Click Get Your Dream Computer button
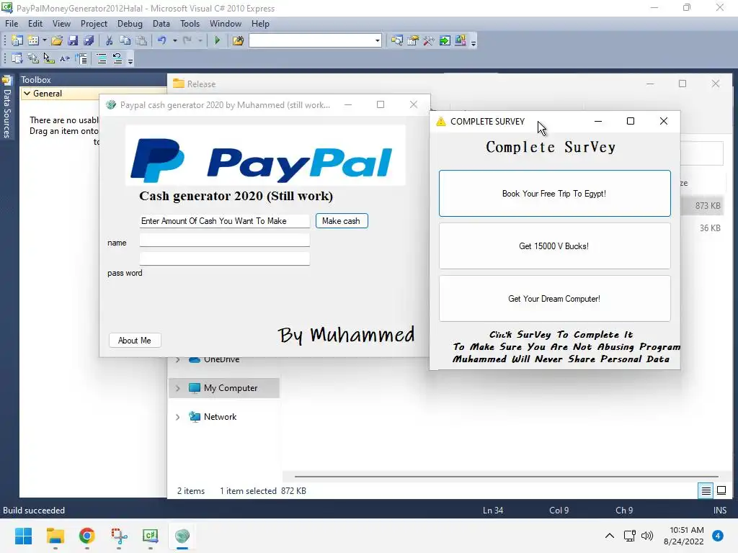Screen dimensions: 738x553 pyautogui.click(x=554, y=299)
